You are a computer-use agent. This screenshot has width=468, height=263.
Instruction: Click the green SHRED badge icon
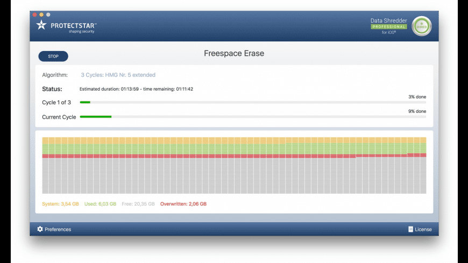point(421,26)
